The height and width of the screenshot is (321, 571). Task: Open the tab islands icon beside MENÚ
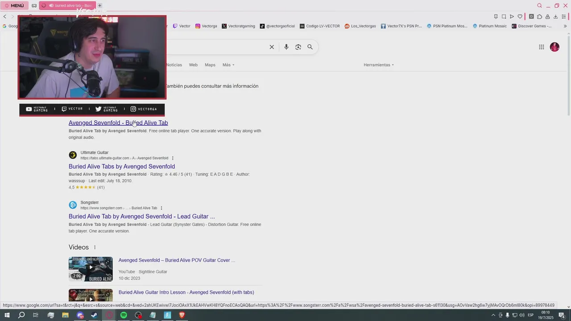34,6
